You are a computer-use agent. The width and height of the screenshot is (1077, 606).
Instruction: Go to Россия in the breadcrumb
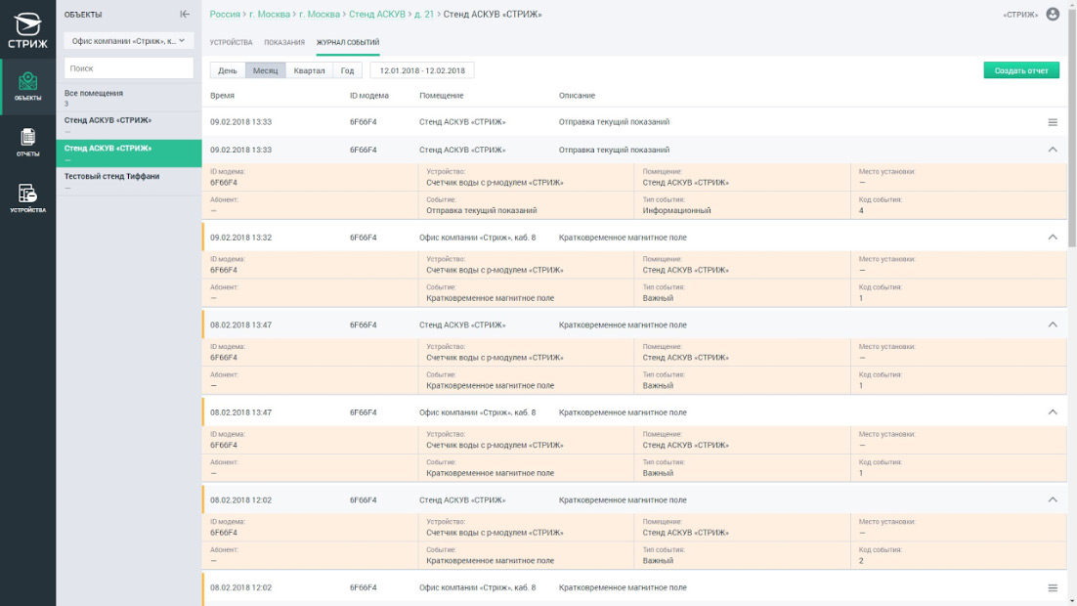click(225, 14)
